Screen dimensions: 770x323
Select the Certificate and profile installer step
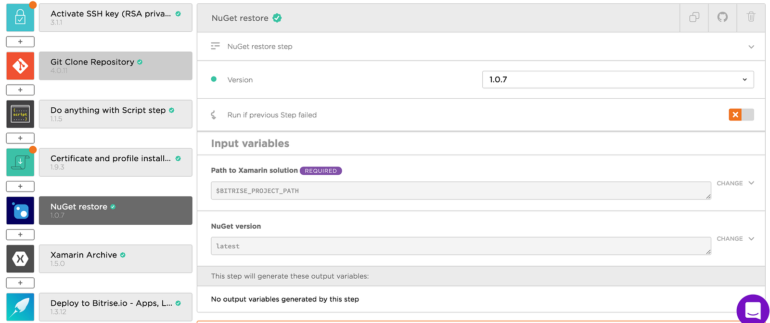(115, 162)
